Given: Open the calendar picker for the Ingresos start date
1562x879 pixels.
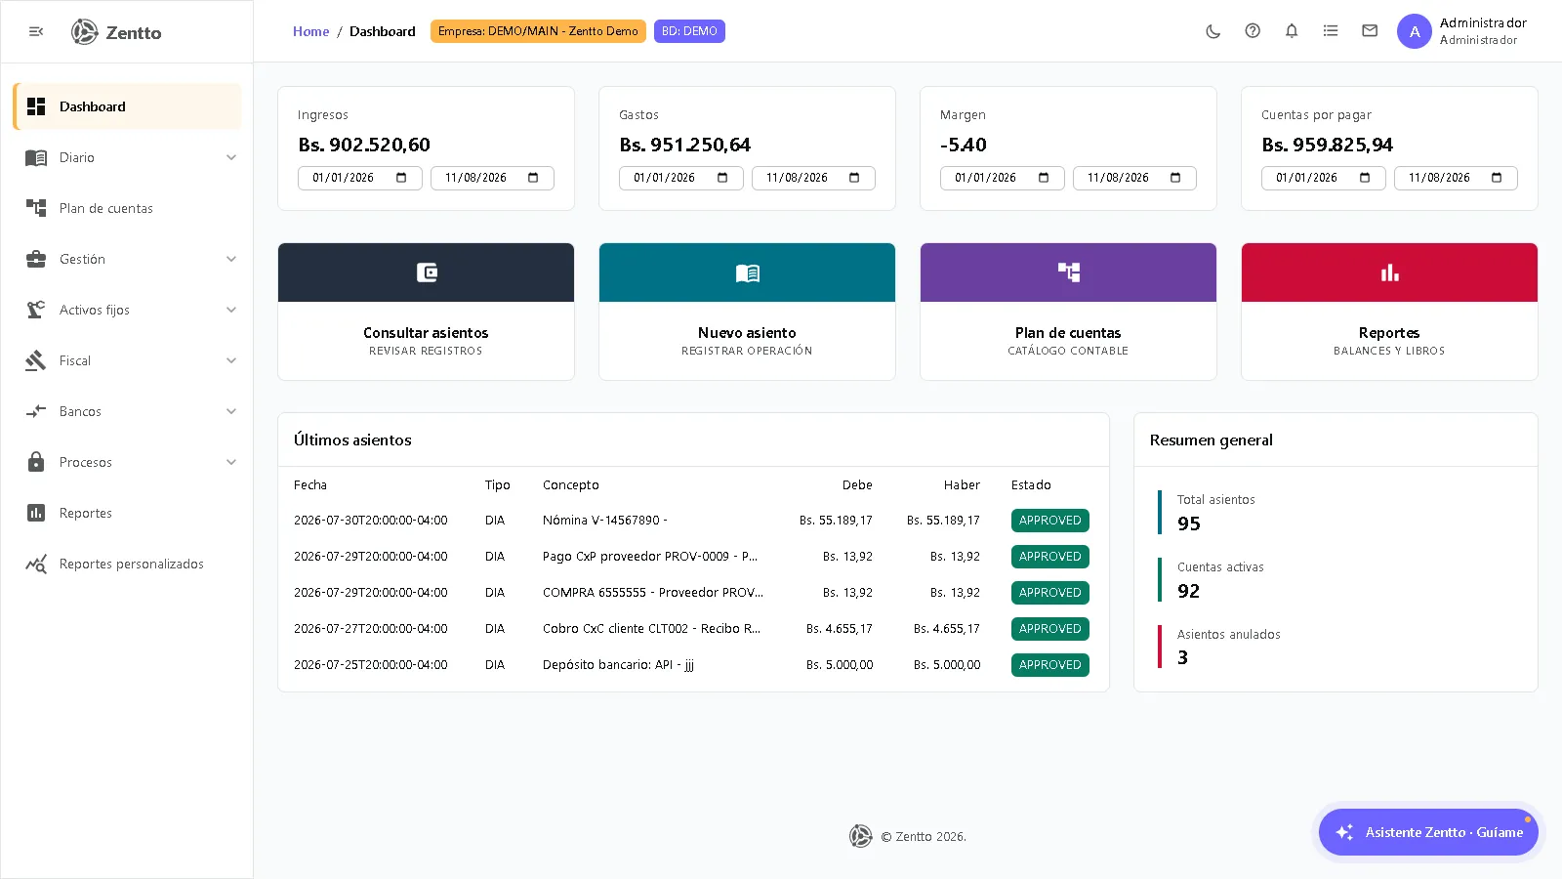Looking at the screenshot, I should [401, 178].
